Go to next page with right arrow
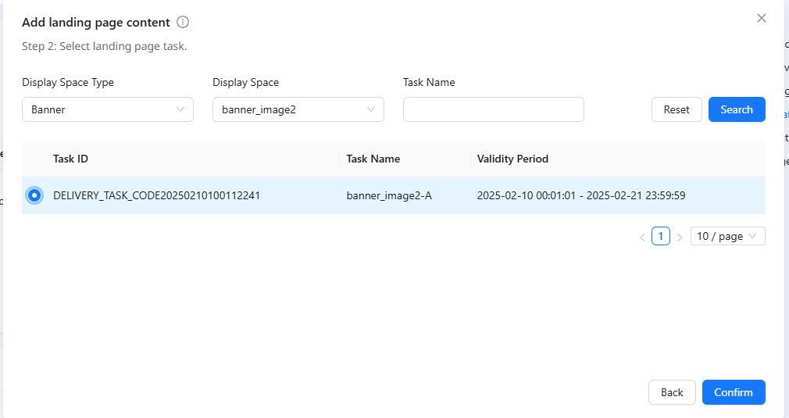 (x=680, y=237)
